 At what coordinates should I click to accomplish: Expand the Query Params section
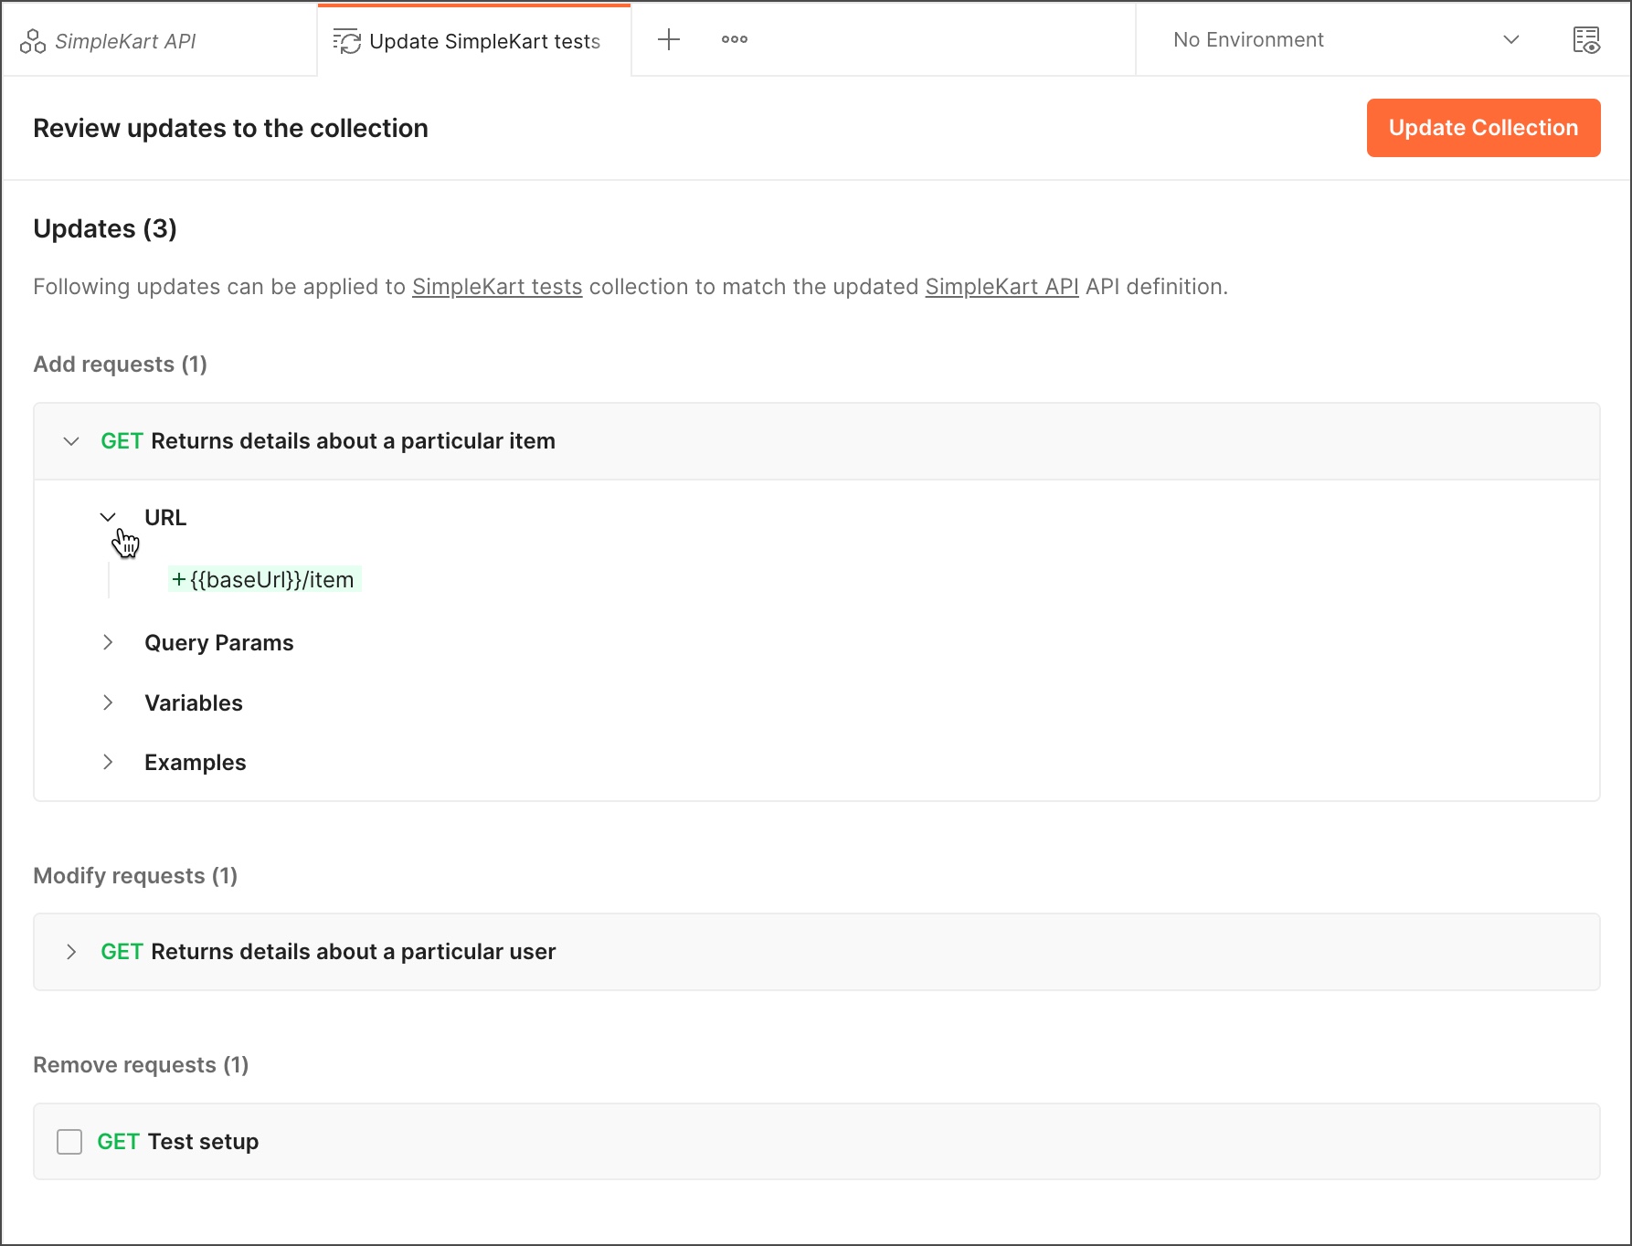(108, 642)
